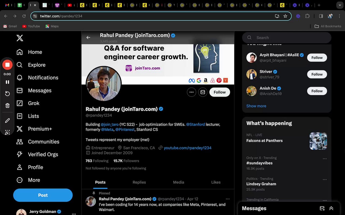Open a new browser tab

click(319, 5)
